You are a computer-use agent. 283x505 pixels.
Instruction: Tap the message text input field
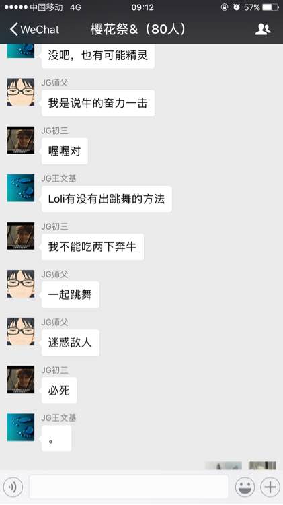tap(128, 487)
